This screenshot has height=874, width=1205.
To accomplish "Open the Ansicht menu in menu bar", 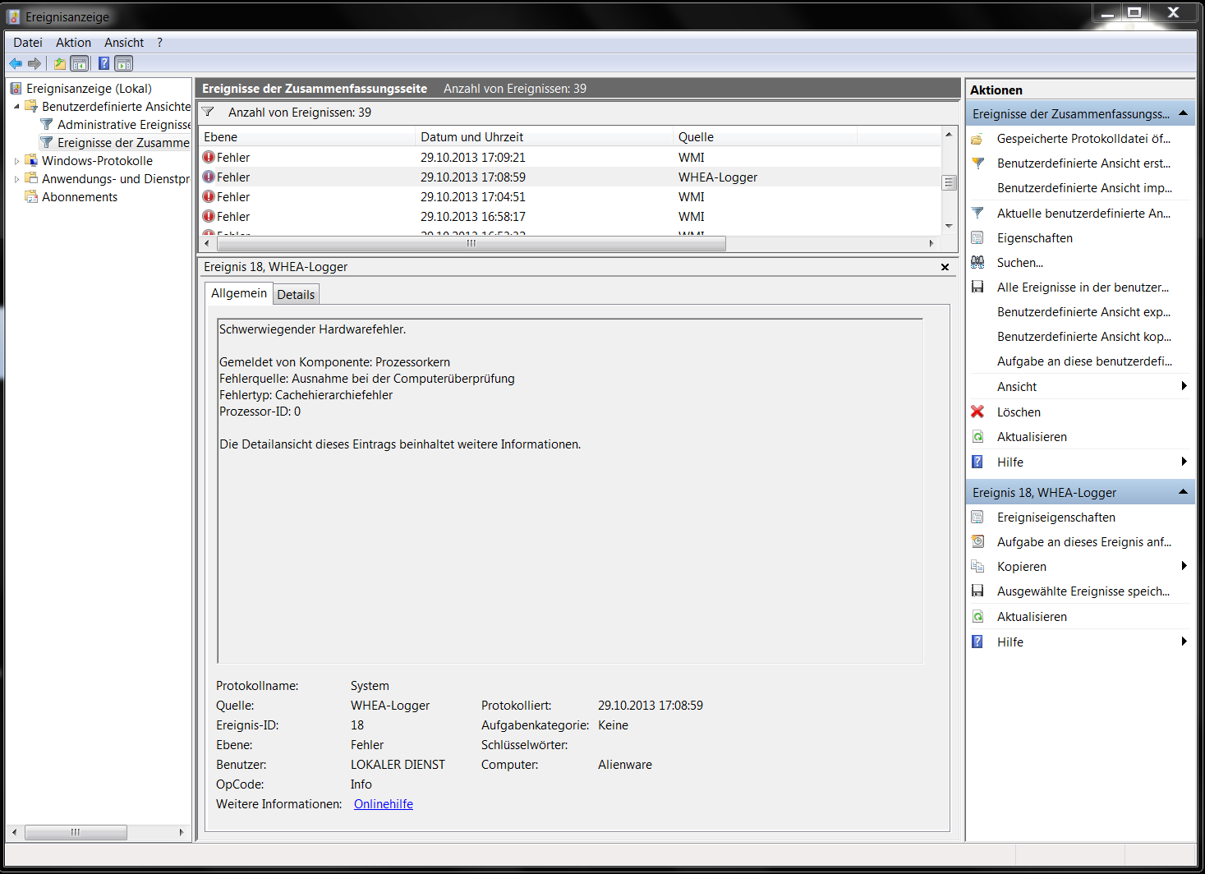I will 124,43.
